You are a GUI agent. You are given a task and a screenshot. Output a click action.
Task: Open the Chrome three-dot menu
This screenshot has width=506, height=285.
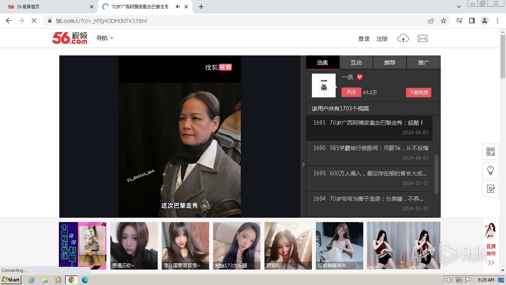497,21
